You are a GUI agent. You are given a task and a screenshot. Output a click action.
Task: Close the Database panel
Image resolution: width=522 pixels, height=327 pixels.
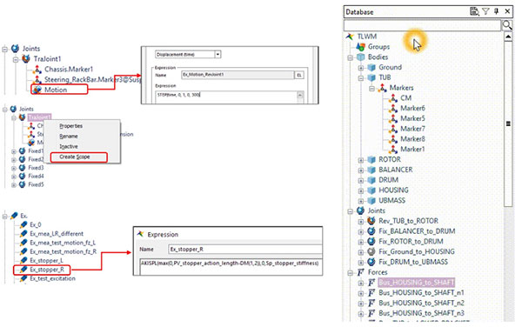click(507, 11)
